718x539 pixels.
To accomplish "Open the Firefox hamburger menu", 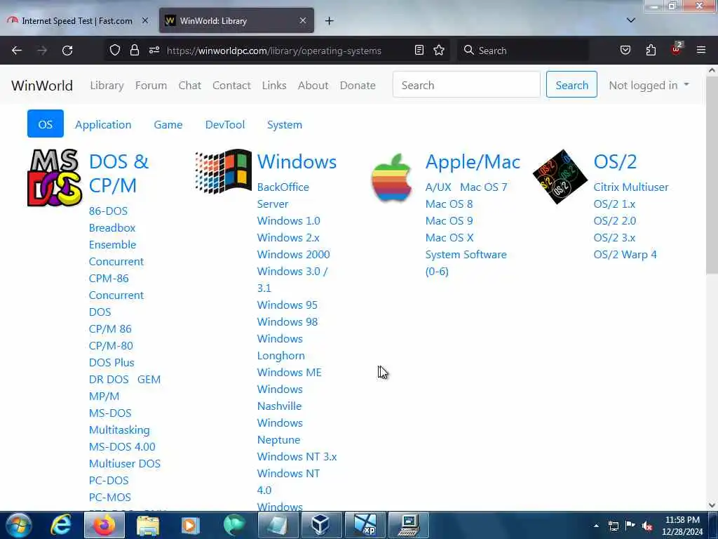I will [701, 51].
